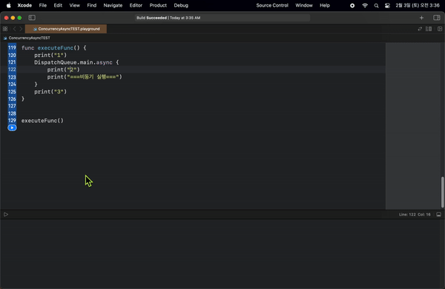Screen dimensions: 445x289
Task: Click the screen recording status icon
Action: click(x=352, y=5)
